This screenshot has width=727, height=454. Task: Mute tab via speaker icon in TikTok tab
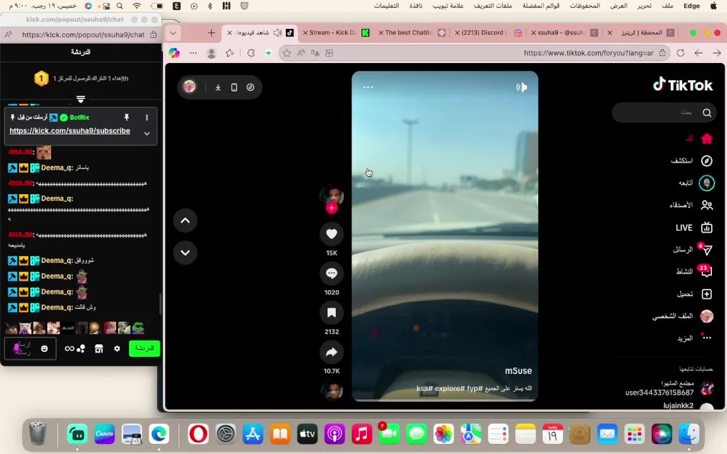pos(277,32)
